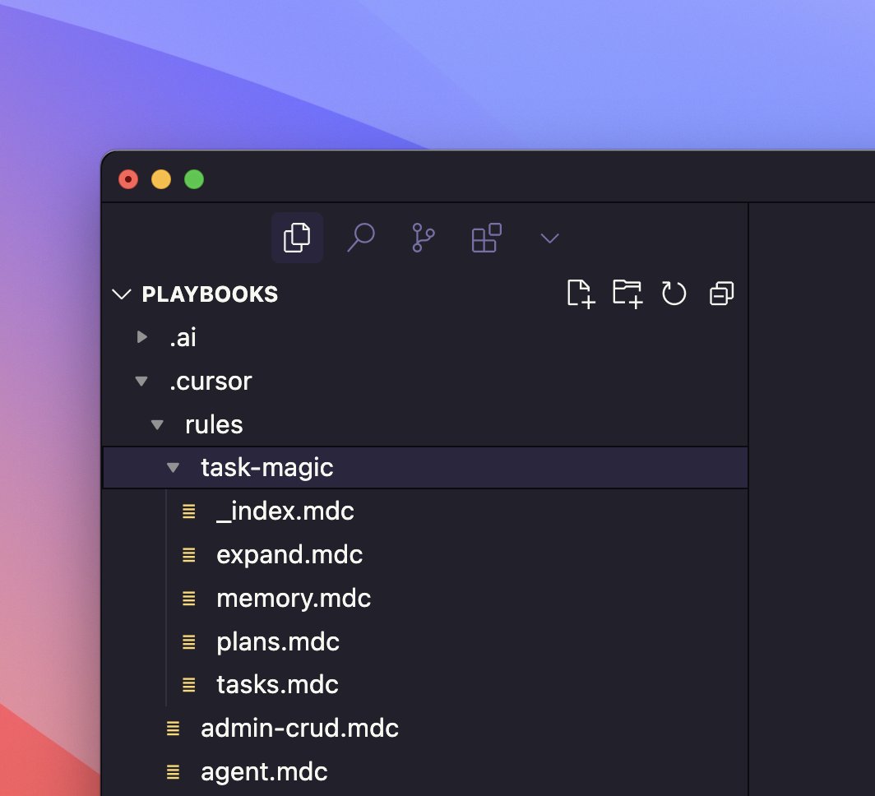The image size is (875, 796).
Task: Show more views chevron in activity bar
Action: 549,238
